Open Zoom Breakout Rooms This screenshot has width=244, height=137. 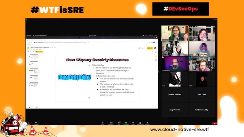click(140, 123)
